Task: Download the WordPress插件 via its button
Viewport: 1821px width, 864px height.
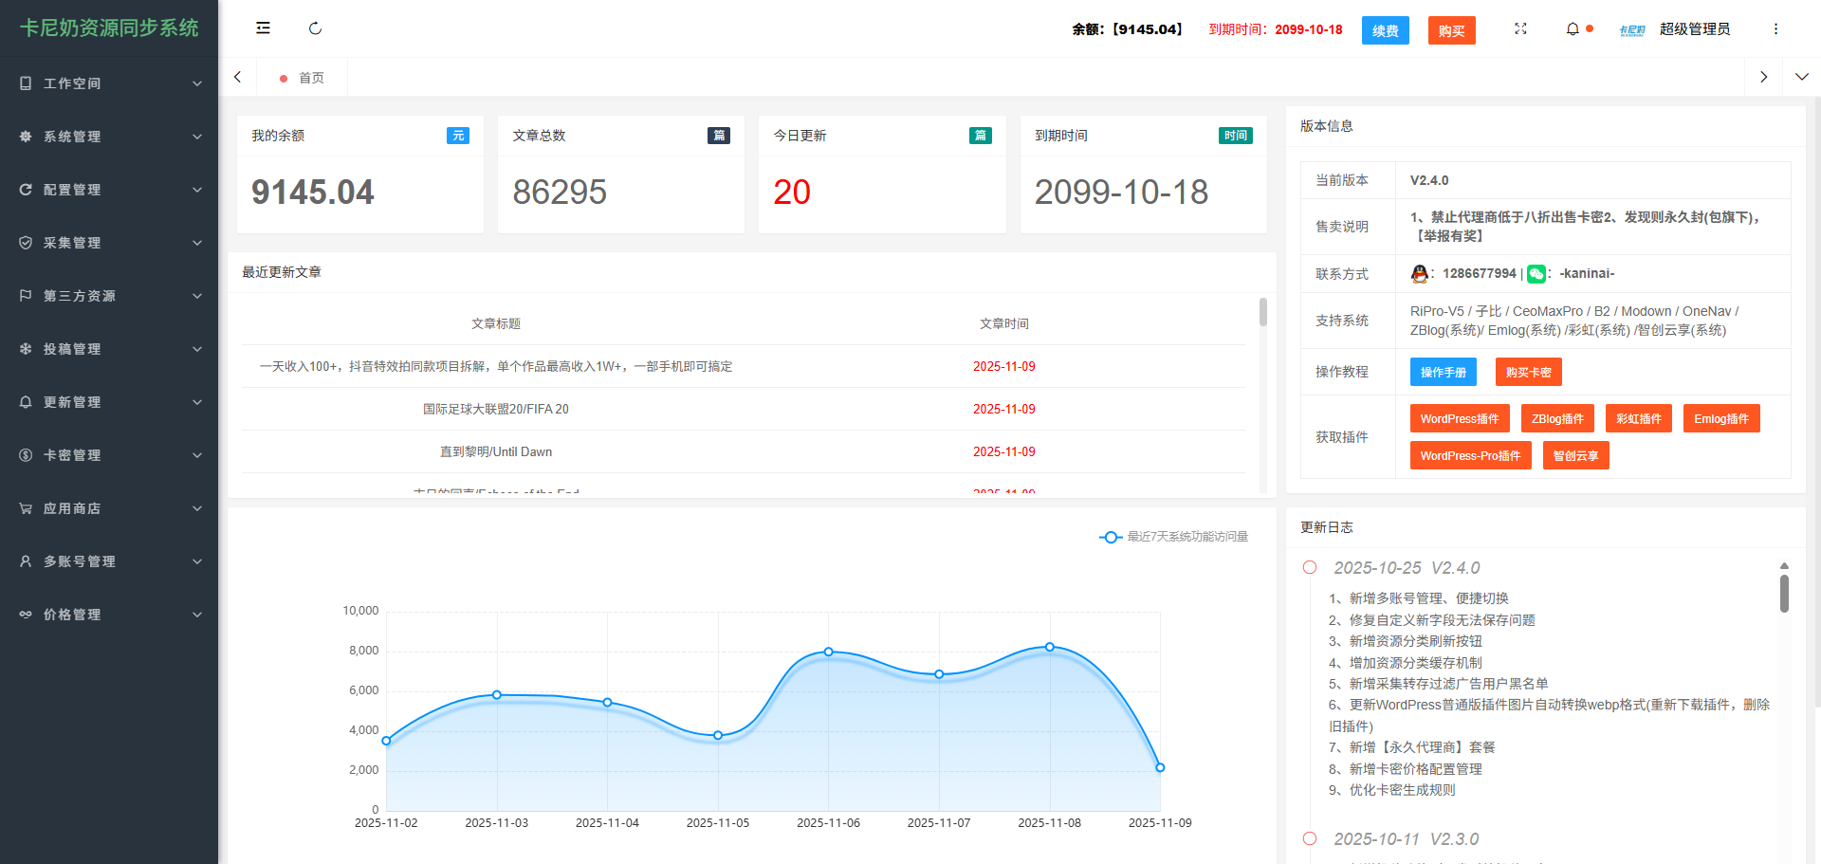Action: [1459, 418]
